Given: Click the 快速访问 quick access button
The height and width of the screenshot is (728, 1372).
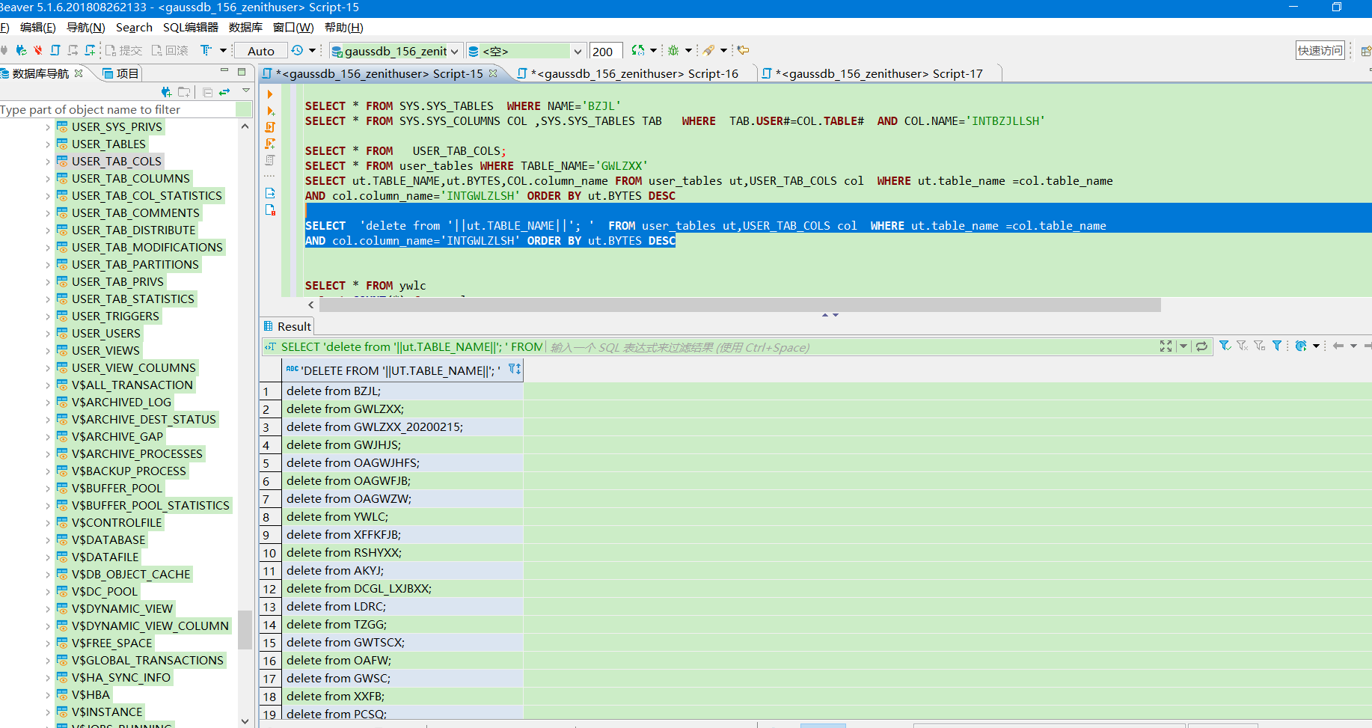Looking at the screenshot, I should (x=1320, y=50).
